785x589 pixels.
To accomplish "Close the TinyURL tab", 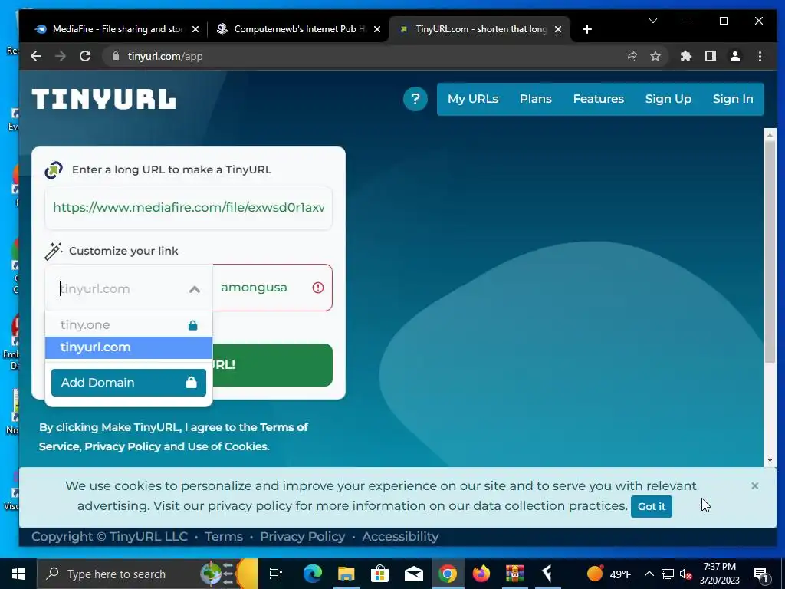I will pos(558,29).
